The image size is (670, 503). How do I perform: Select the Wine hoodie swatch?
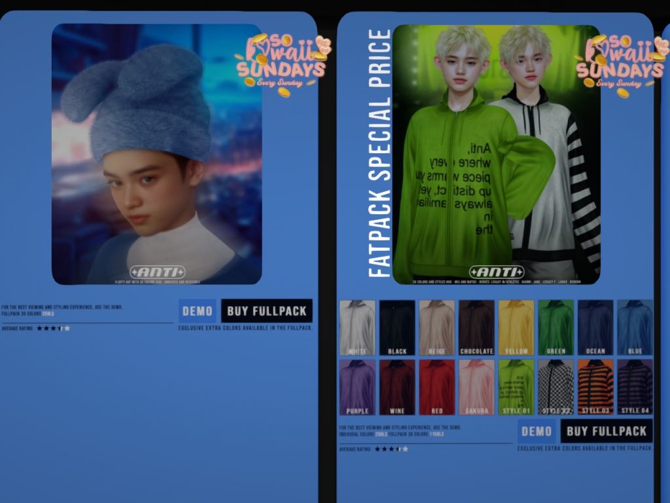tap(397, 387)
